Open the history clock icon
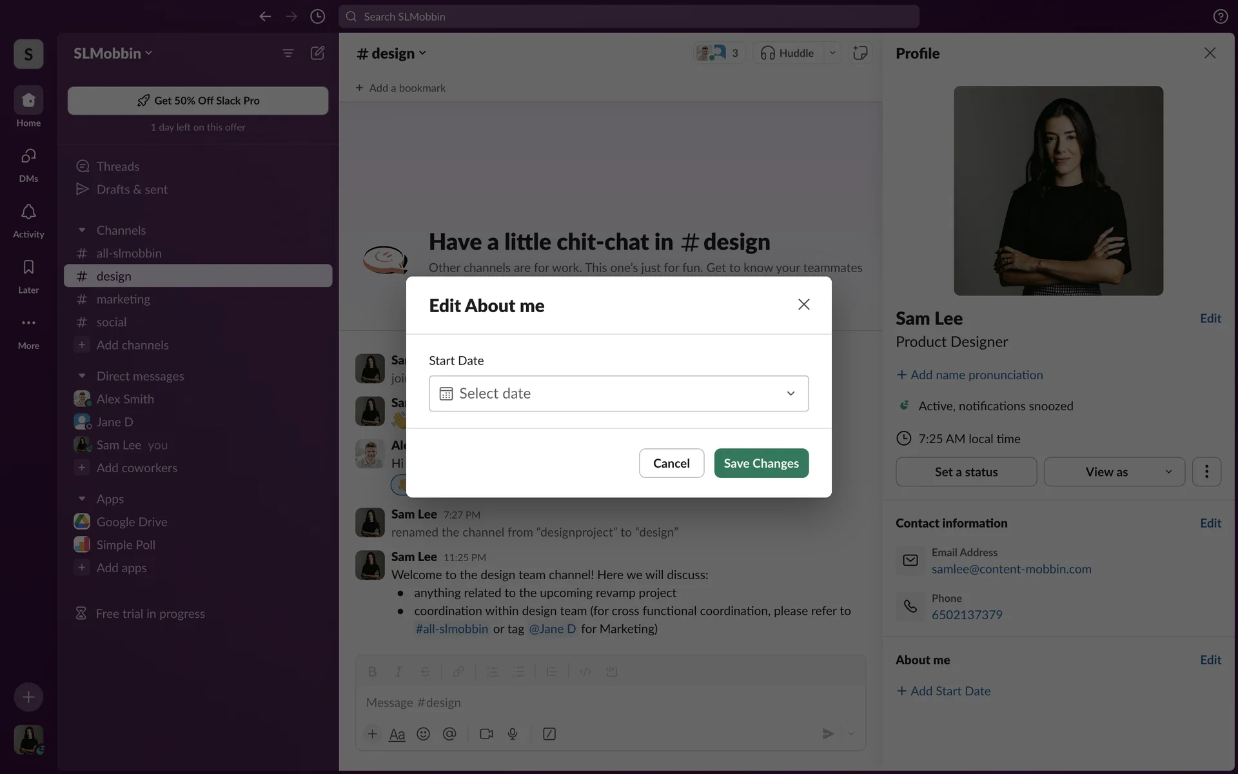Image resolution: width=1238 pixels, height=774 pixels. click(317, 16)
